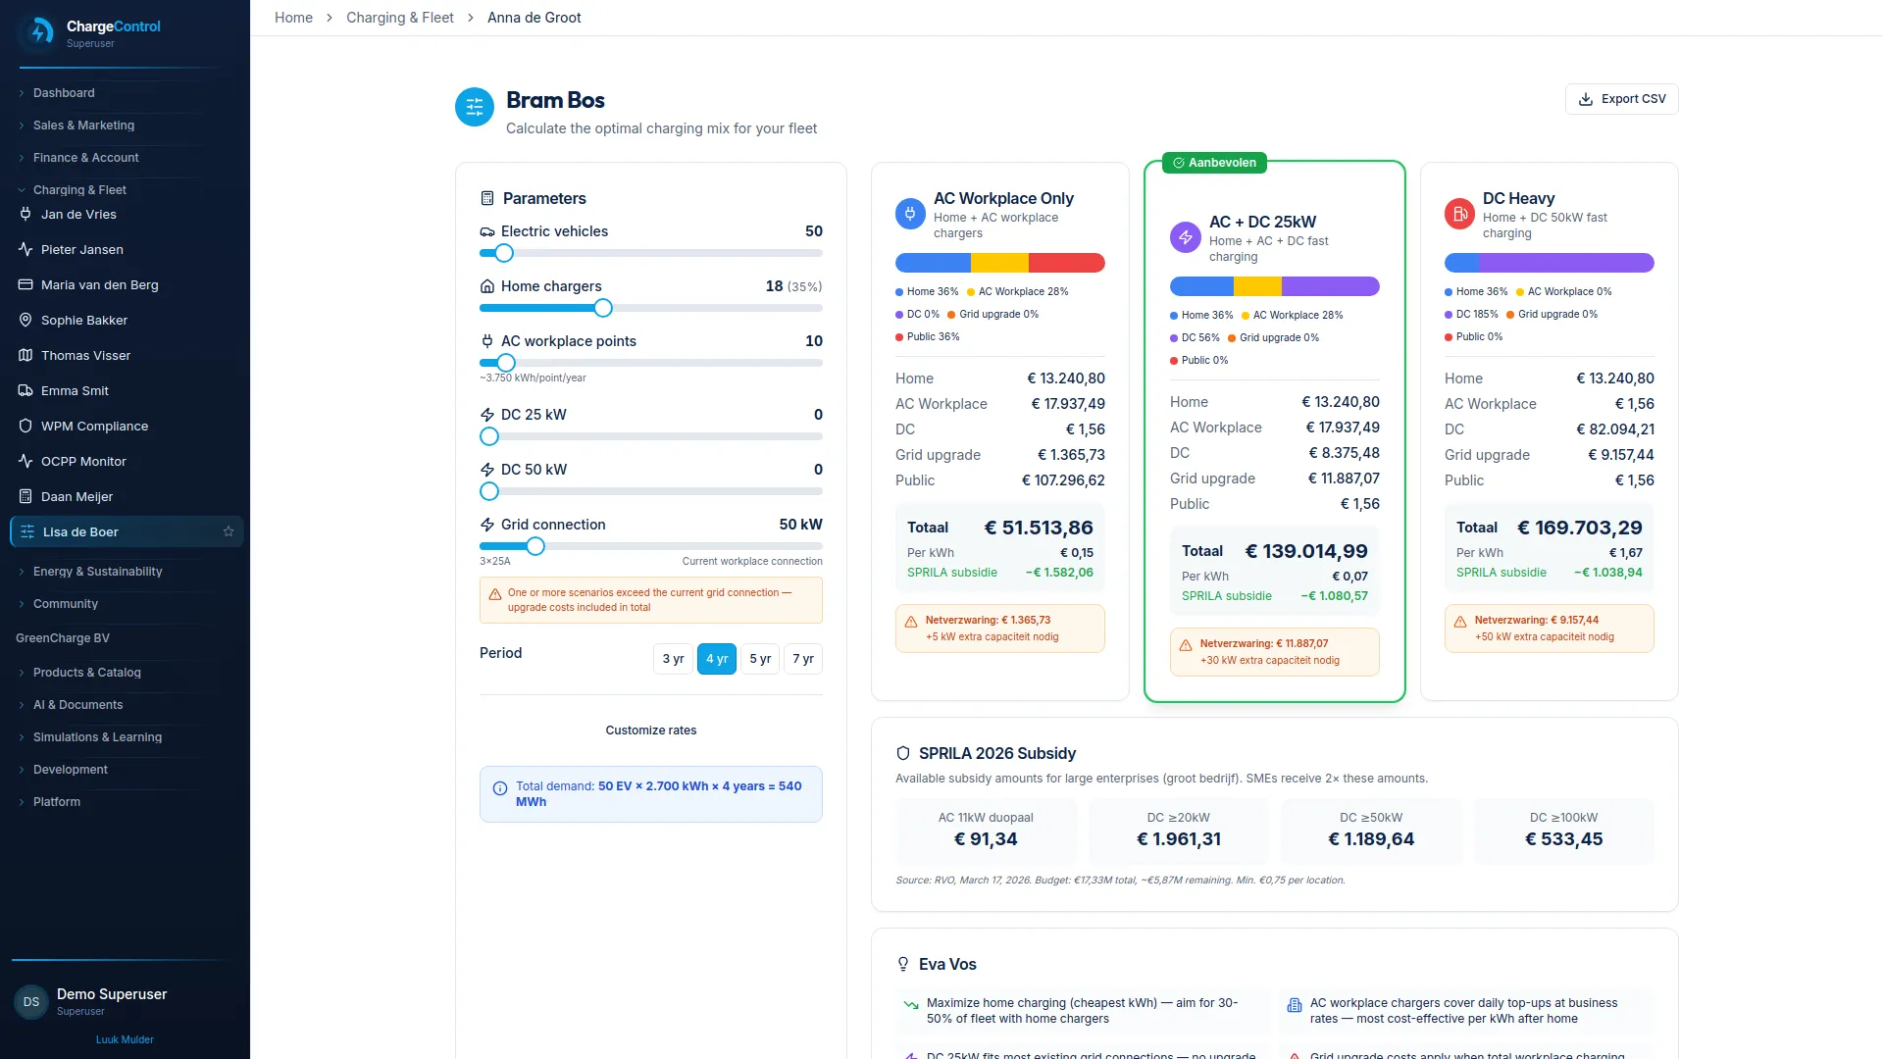
Task: Click the Grid connection lightning icon
Action: click(487, 525)
